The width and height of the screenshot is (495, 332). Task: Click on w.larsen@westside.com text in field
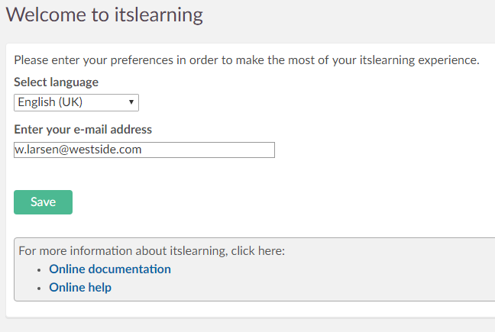click(78, 150)
